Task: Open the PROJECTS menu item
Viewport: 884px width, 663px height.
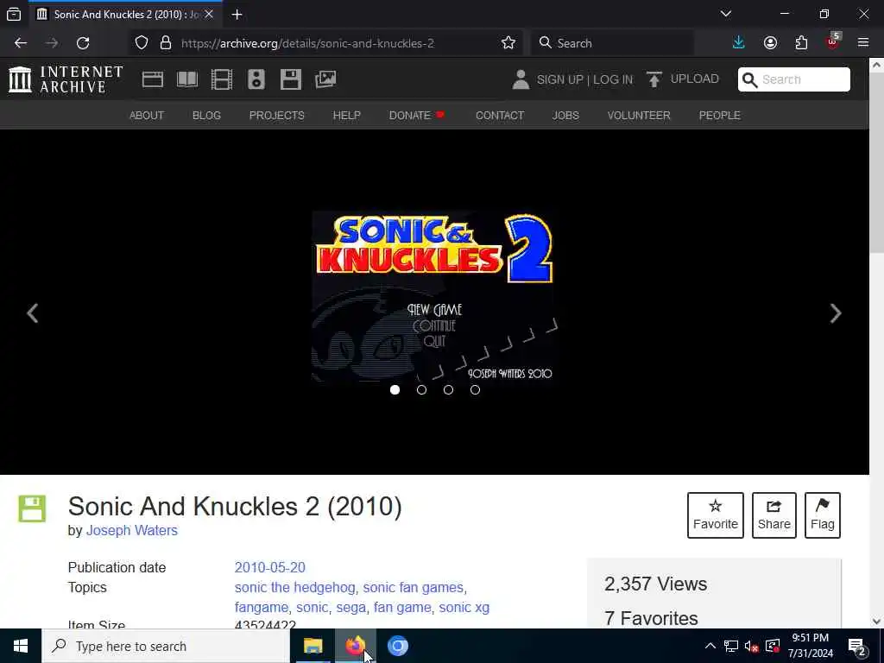Action: [x=277, y=115]
